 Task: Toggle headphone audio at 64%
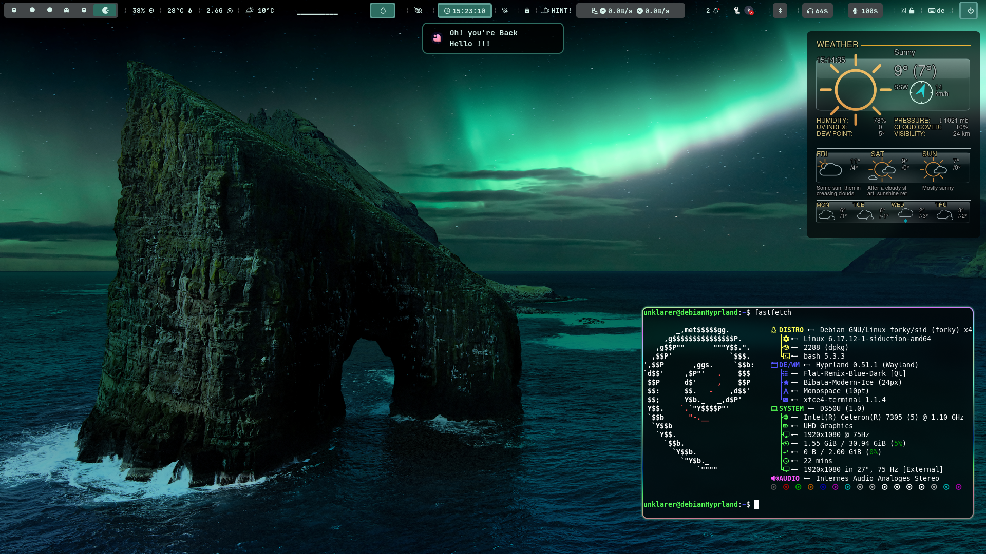coord(817,11)
